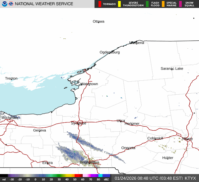Click the KTYX radar station identifier
The image size is (199, 182).
coord(190,178)
